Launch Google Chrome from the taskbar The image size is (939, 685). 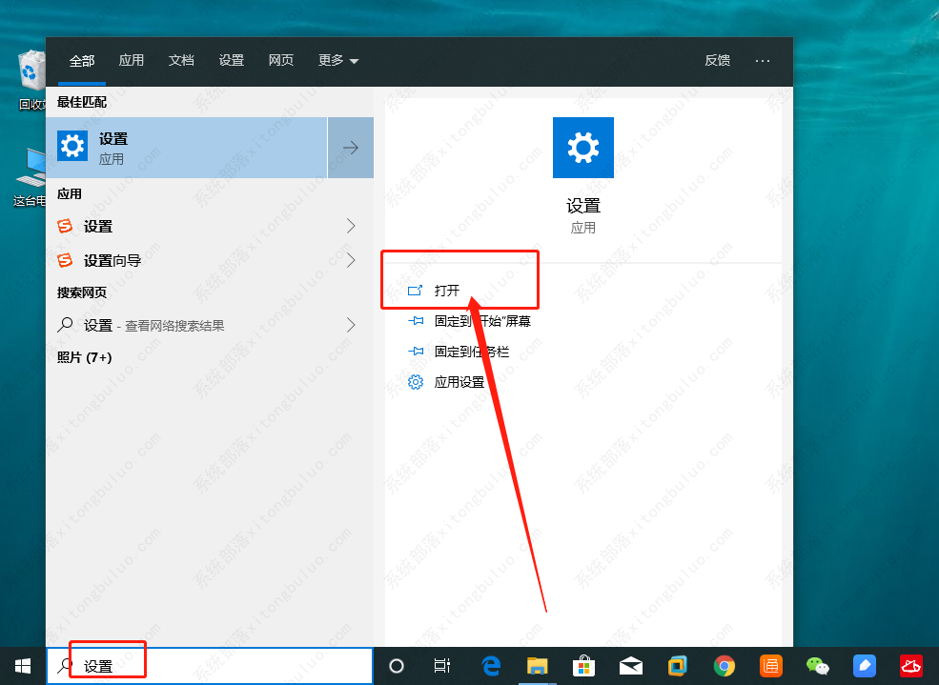coord(724,665)
